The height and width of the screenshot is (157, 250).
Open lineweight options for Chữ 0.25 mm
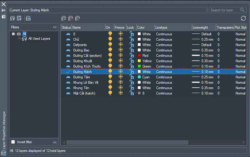tap(202, 40)
